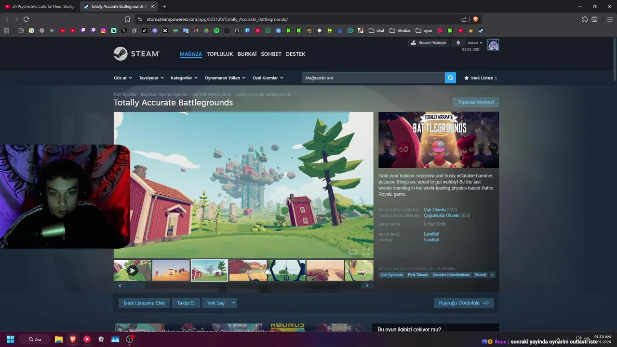Open the Windows Start button

10,339
